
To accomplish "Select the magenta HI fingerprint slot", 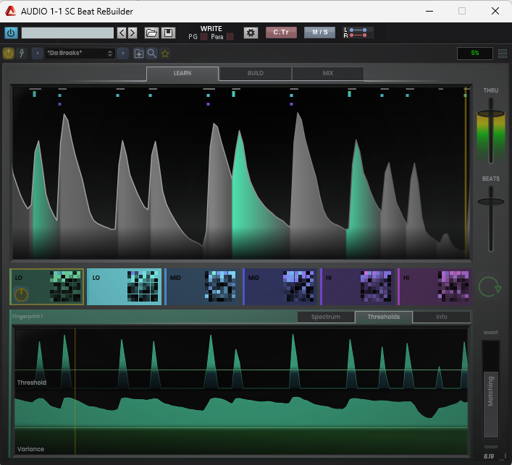I will [x=435, y=287].
